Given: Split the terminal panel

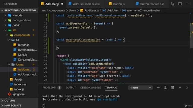Looking at the screenshot, I should click(x=166, y=88).
